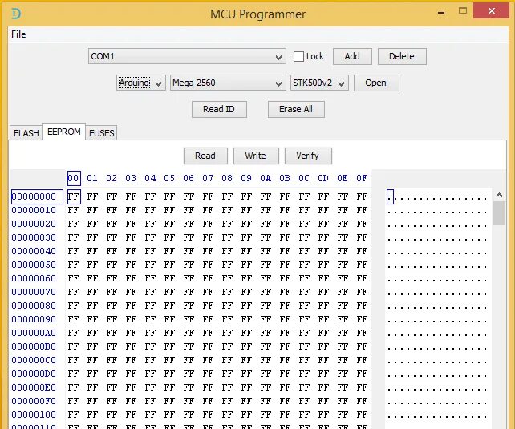Select address row 00000010
515x429 pixels.
coord(34,210)
